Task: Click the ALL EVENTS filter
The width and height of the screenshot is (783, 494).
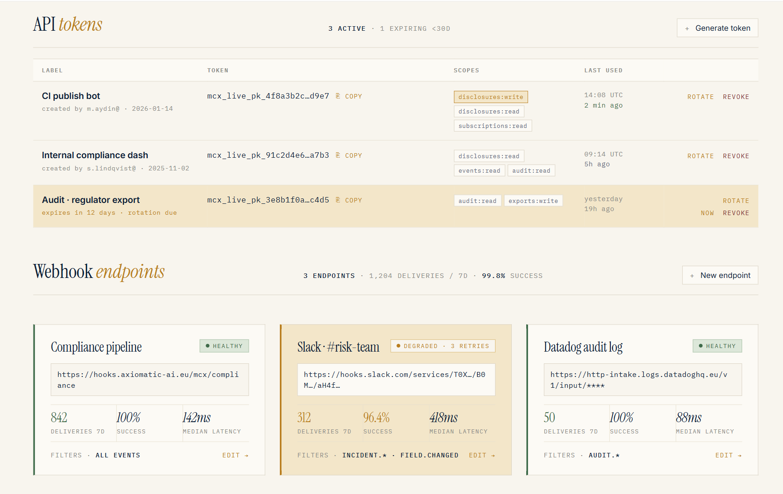Action: click(x=118, y=455)
